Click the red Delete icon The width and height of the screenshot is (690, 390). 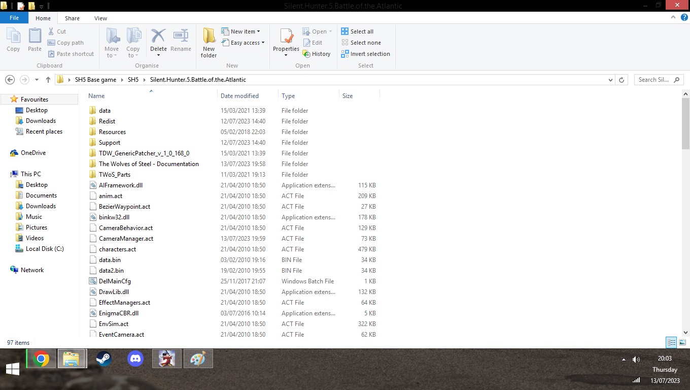158,36
